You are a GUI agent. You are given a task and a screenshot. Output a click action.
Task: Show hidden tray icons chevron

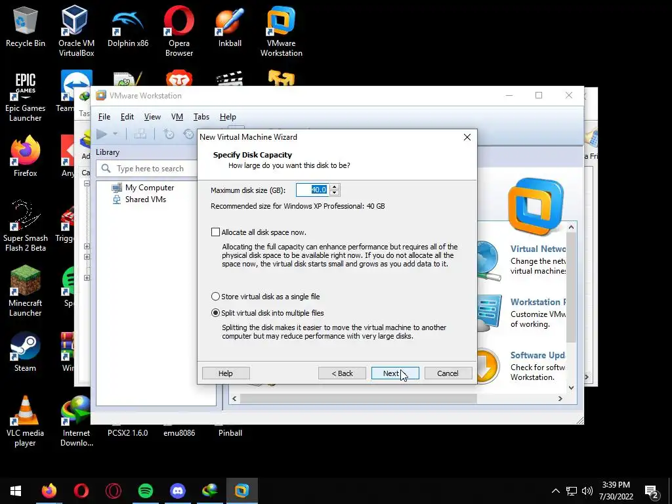click(x=555, y=491)
